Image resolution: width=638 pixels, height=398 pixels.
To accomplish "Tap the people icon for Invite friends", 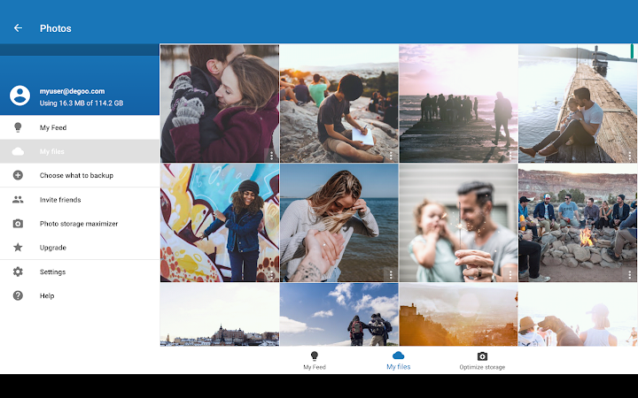I will pyautogui.click(x=18, y=199).
